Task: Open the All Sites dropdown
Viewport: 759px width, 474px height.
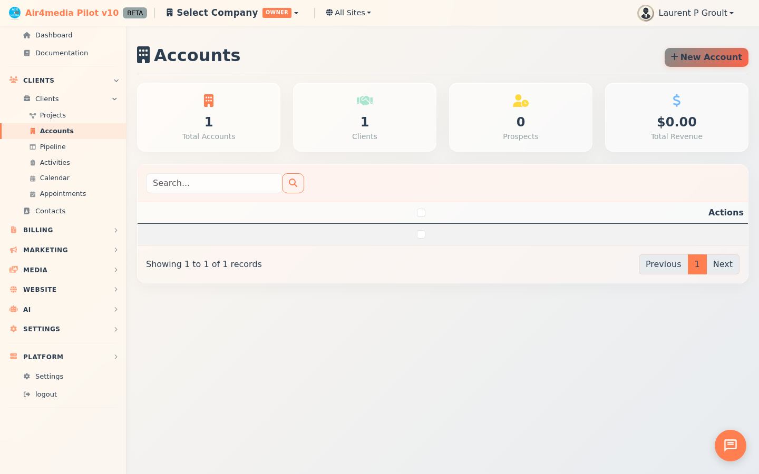Action: 348,12
